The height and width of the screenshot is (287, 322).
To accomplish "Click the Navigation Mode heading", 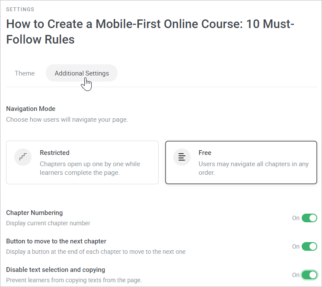I will pos(31,109).
